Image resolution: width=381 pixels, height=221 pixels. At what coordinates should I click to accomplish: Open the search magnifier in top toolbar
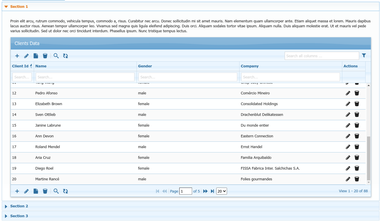pos(56,56)
